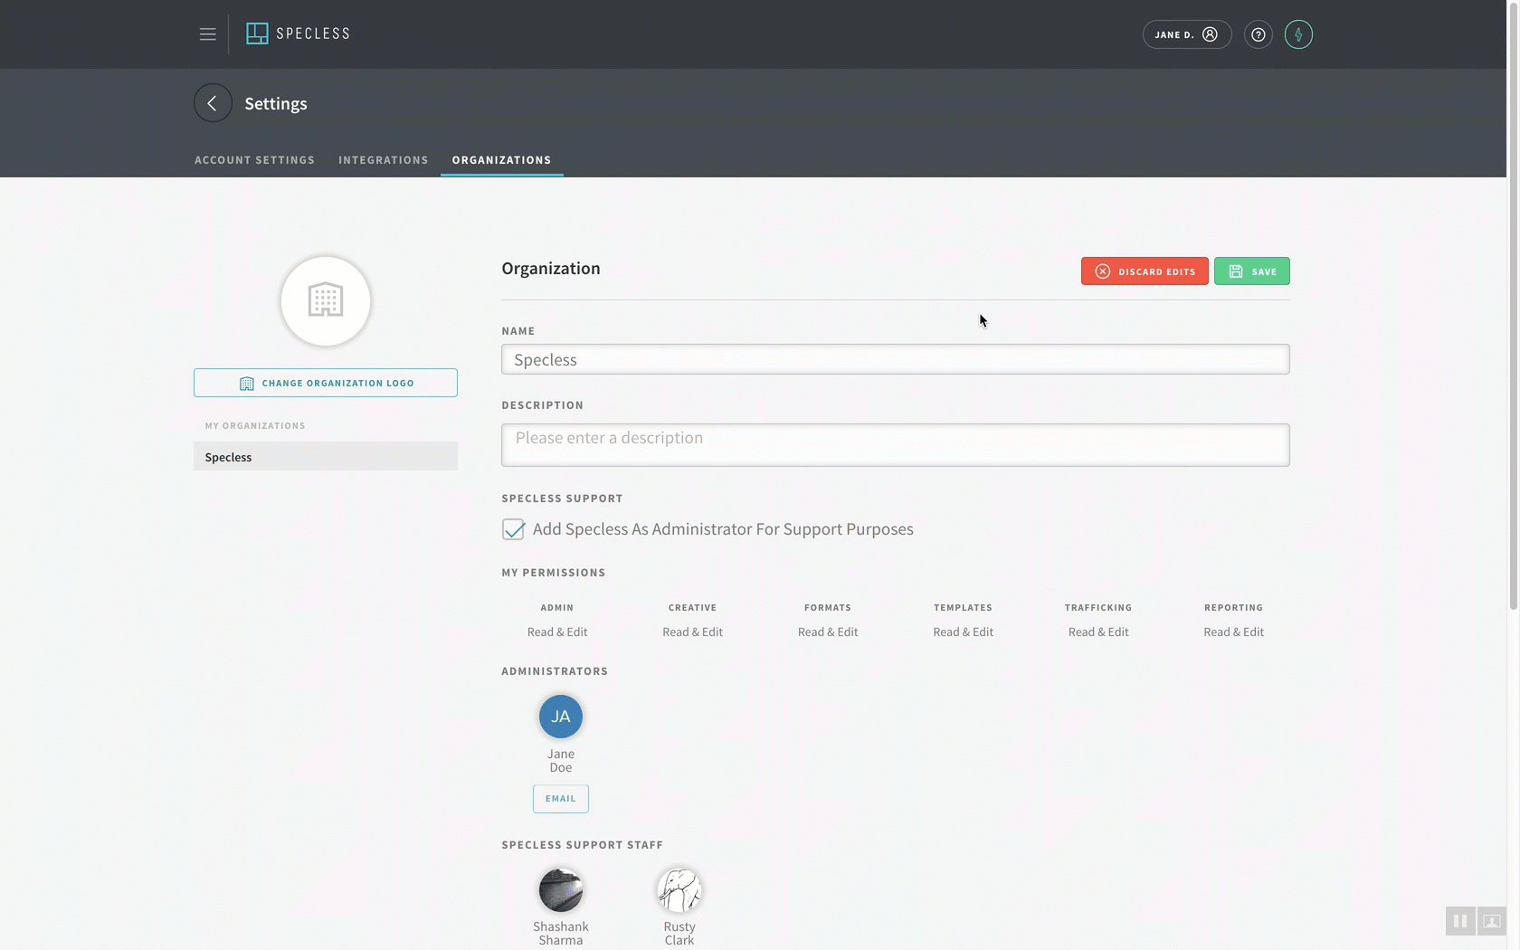Open the hamburger navigation menu
The image size is (1520, 950).
pos(207,34)
